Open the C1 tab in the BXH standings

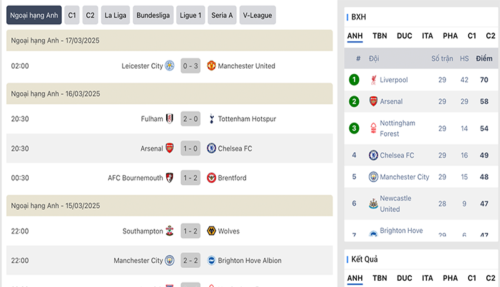click(x=472, y=36)
